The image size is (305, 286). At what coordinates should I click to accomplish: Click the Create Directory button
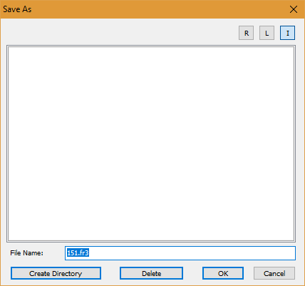(x=56, y=273)
